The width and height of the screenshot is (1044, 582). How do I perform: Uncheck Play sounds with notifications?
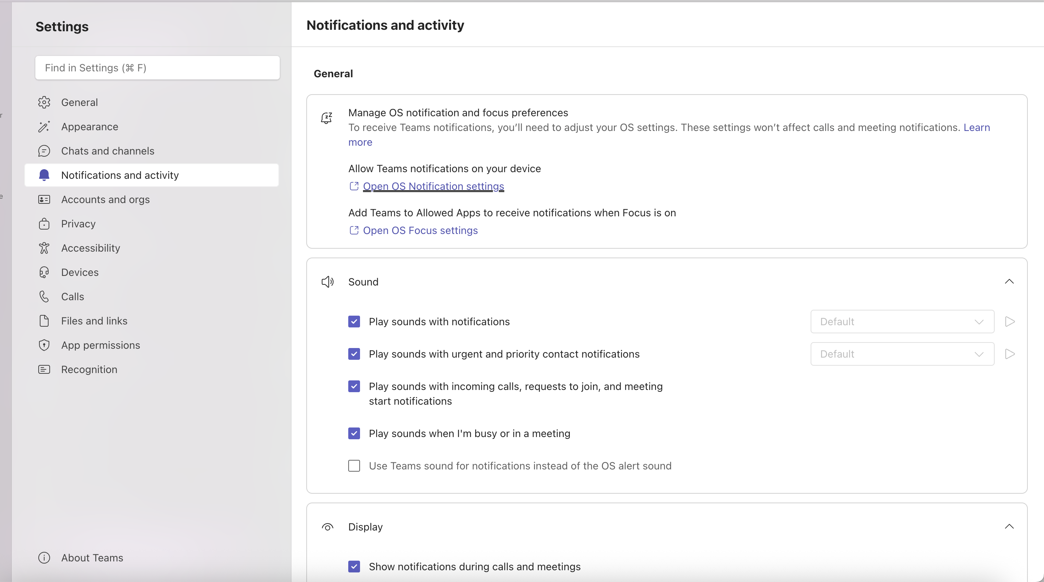(x=354, y=322)
